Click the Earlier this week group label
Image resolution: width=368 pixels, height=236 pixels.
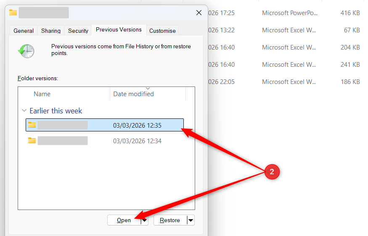[x=56, y=110]
